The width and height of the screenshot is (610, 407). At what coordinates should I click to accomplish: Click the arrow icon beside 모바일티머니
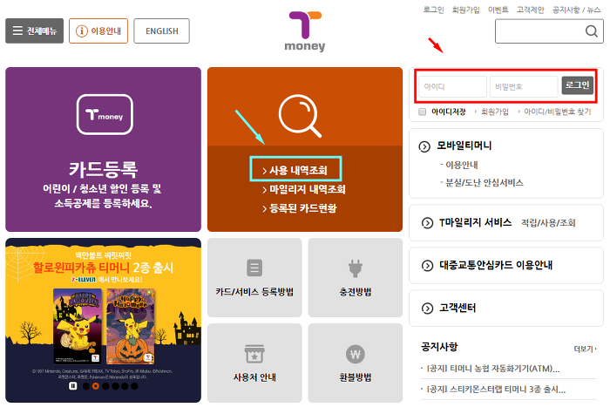point(424,146)
